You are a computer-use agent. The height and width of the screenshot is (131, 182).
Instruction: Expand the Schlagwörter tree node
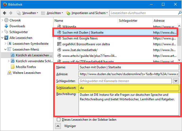point(2,32)
